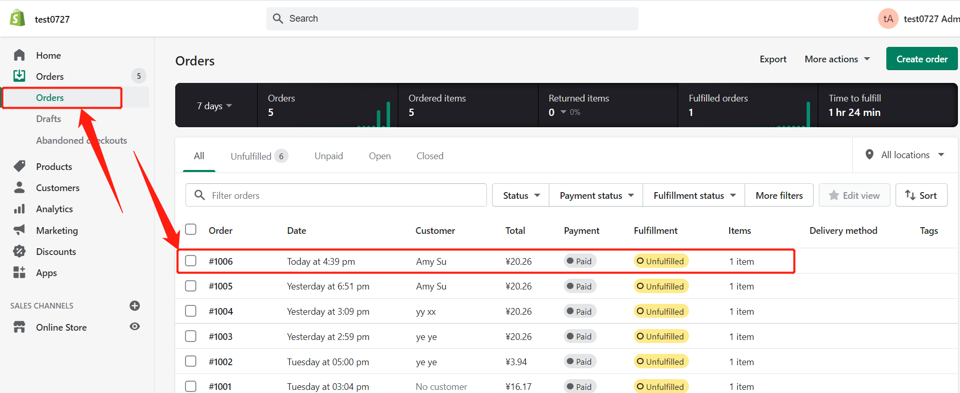This screenshot has height=393, width=960.
Task: Click the Shopify bag logo
Action: pos(18,18)
